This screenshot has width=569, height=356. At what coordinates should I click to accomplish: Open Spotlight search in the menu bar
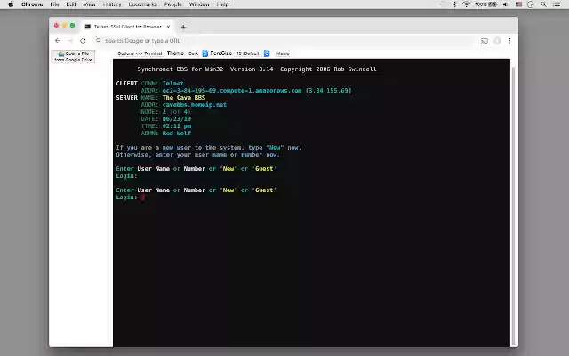tap(543, 4)
